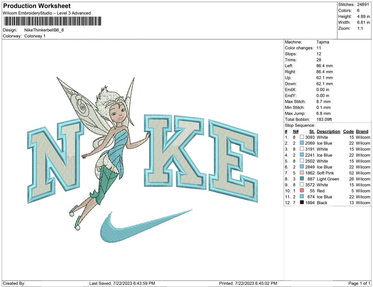Click the 'Brand' column header
The height and width of the screenshot is (287, 373).
(362, 131)
